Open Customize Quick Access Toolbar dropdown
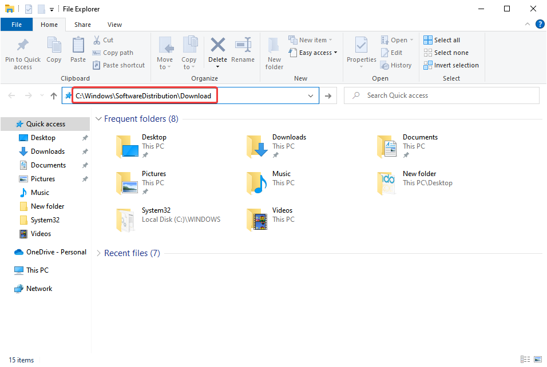This screenshot has width=547, height=367. pos(51,9)
